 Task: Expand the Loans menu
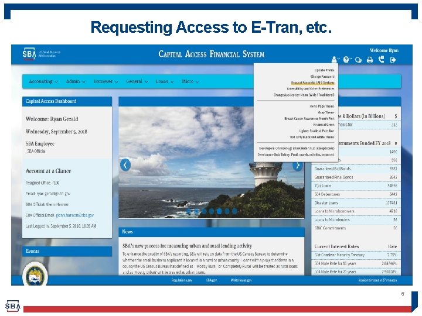coord(165,81)
